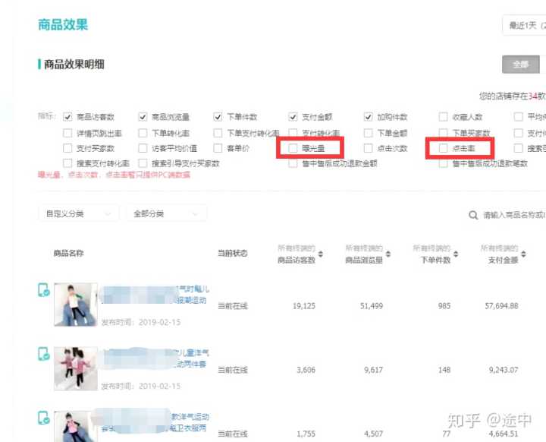Select the 全部 tab button
The image size is (546, 442).
(x=521, y=65)
